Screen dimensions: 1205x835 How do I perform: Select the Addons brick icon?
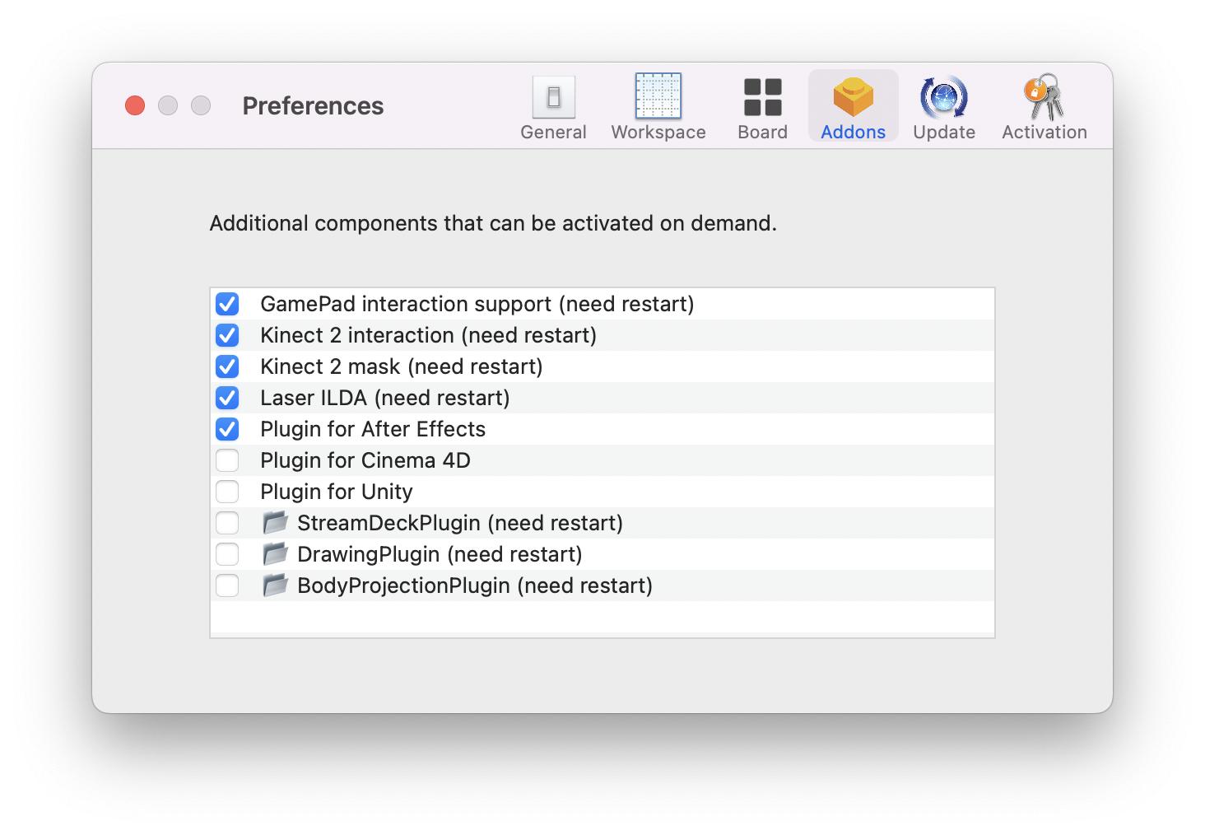click(853, 97)
